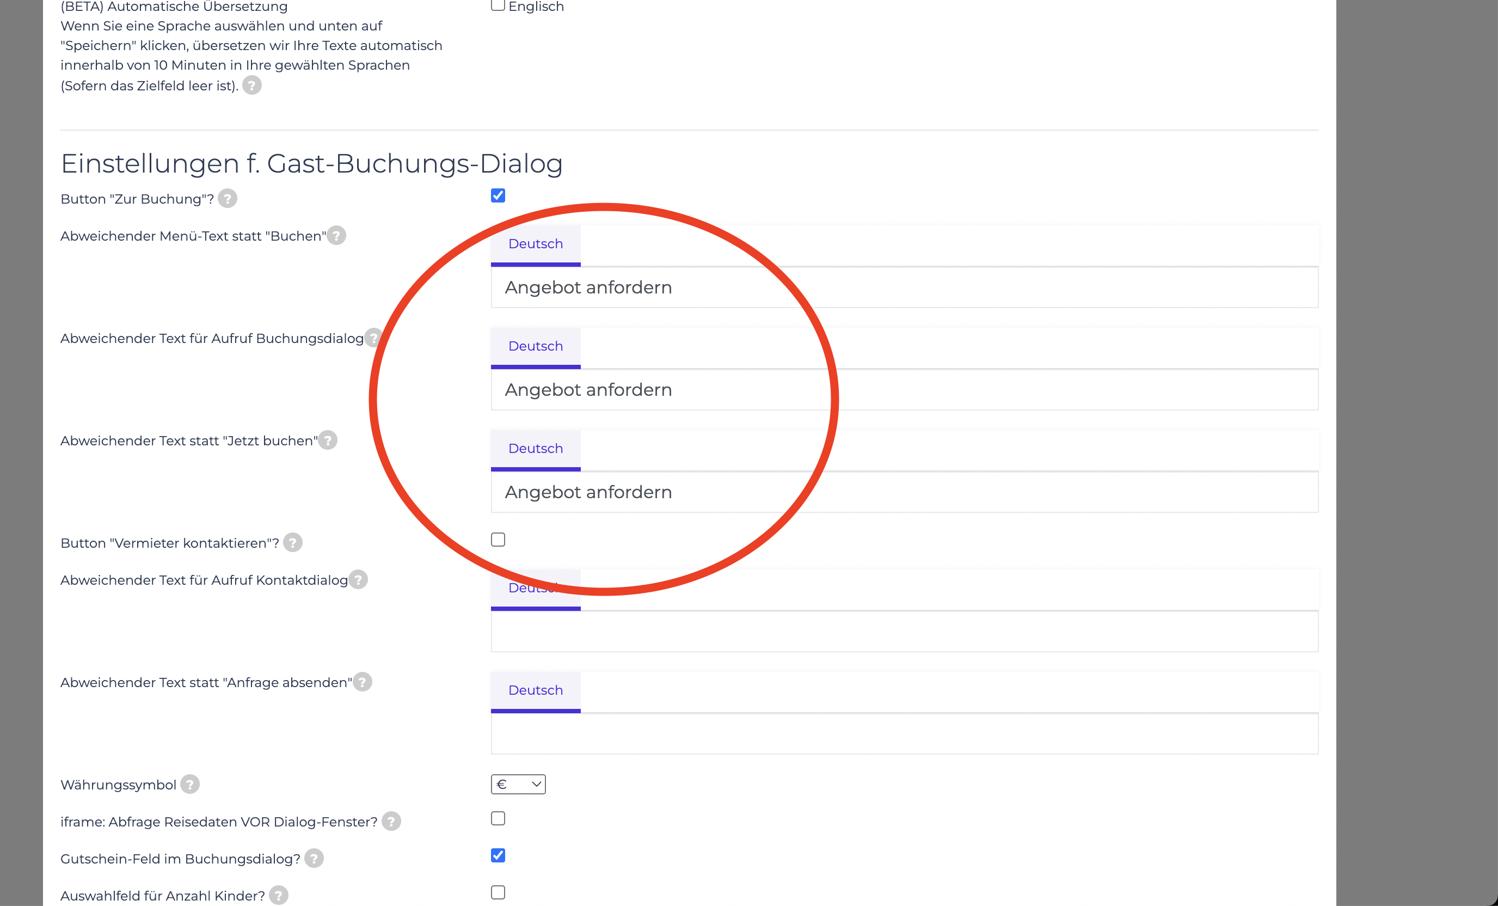Enable the "Vermieter kontaktieren" checkbox
This screenshot has height=906, width=1498.
click(498, 540)
